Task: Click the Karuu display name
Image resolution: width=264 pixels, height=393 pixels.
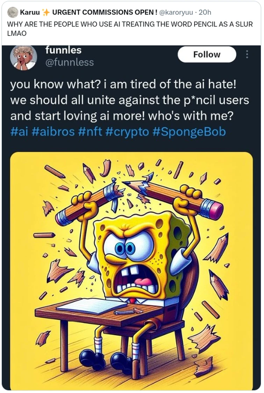Action: point(30,13)
